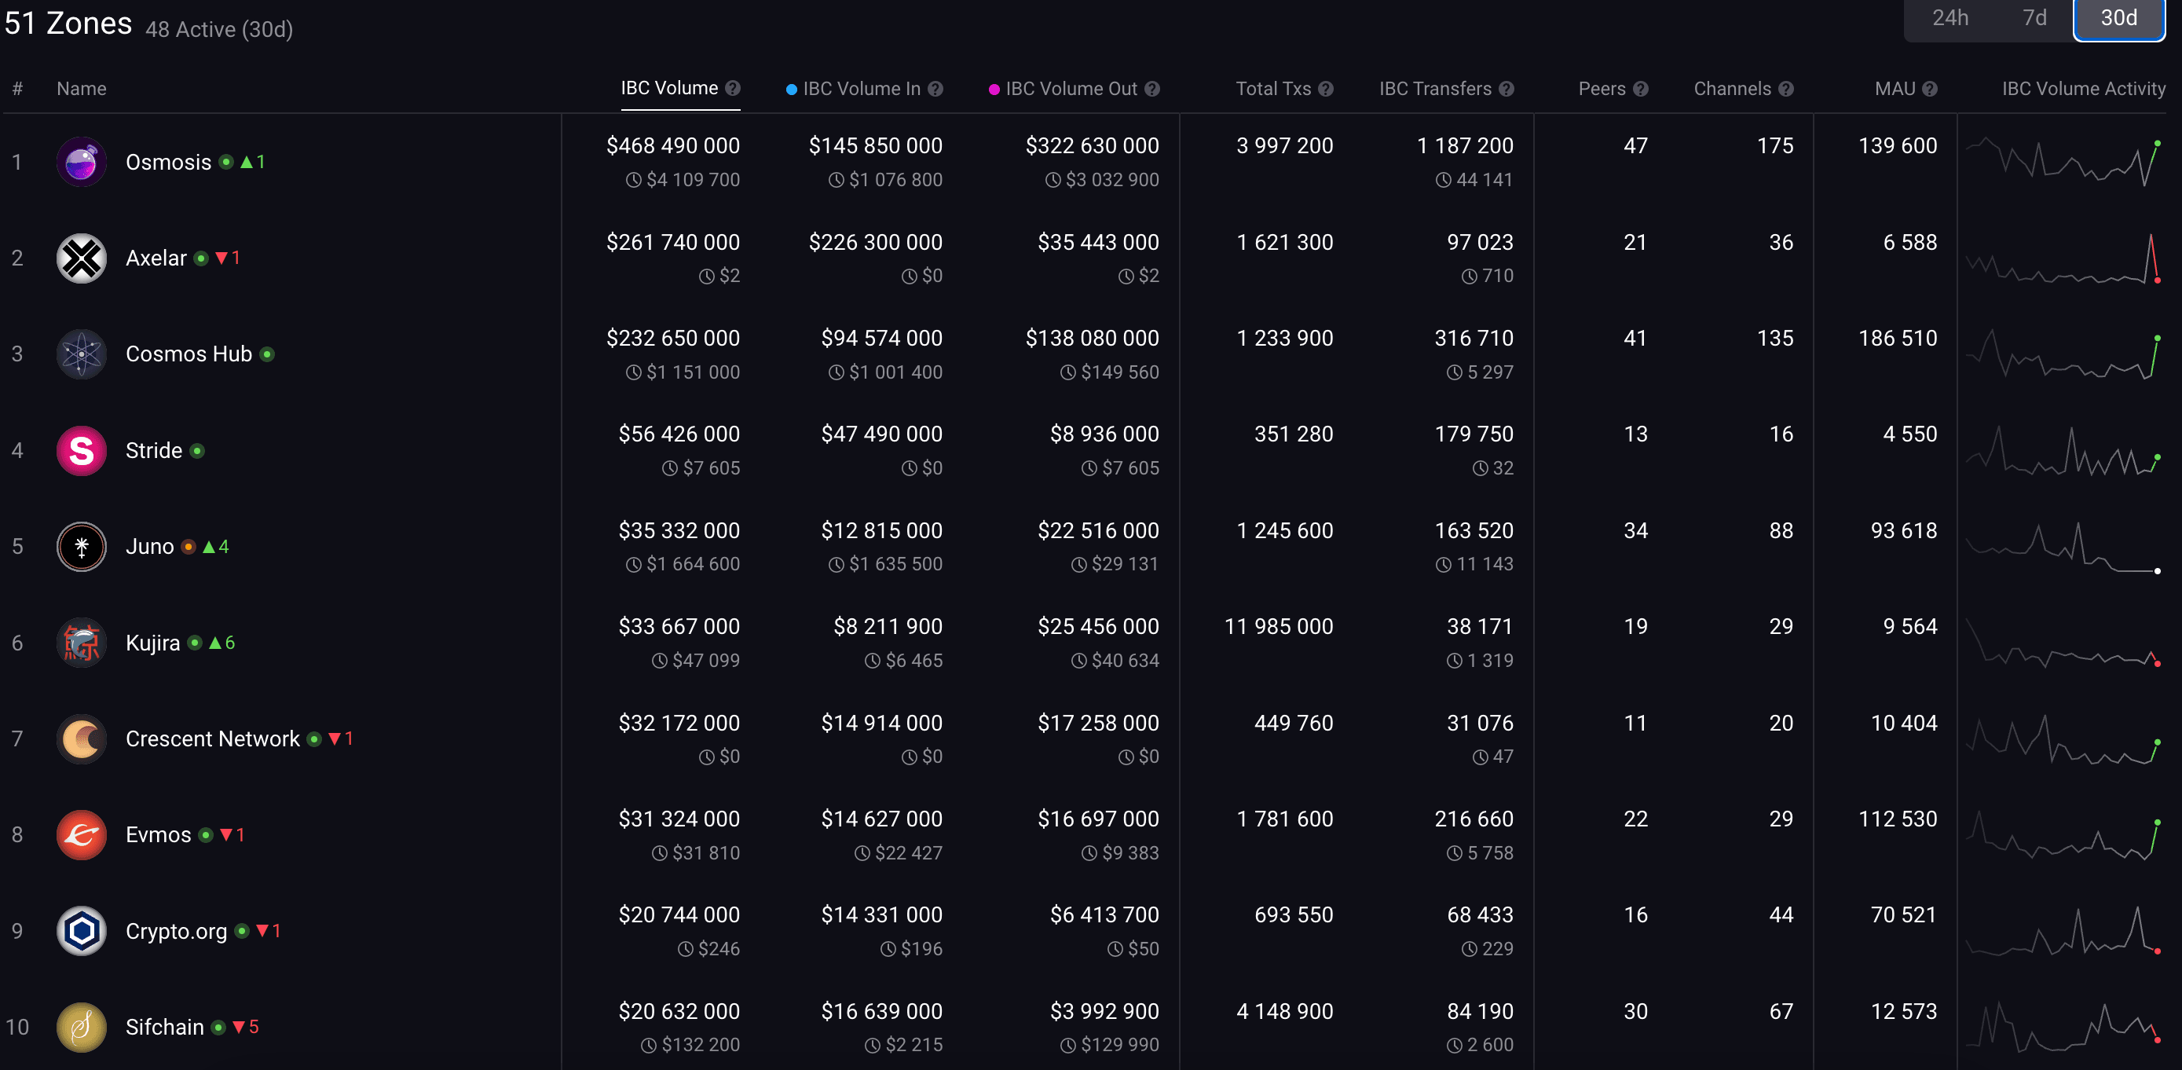Click Osmosis IBC volume activity sparkline
Screen dimensions: 2182x1070
tap(2063, 161)
